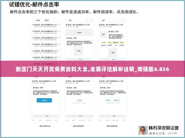The image size is (185, 138).
Task: Click right blue link in fifth-draft mockup
Action: tap(116, 100)
